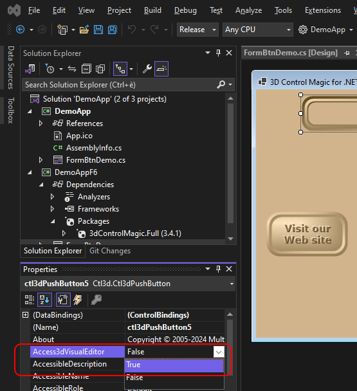Open Solution Explorer window options arrow
The height and width of the screenshot is (391, 357).
pyautogui.click(x=208, y=53)
